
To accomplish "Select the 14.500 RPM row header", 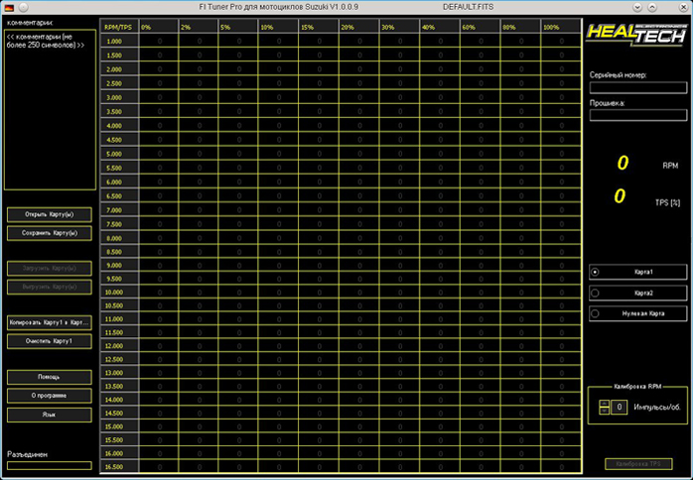I will coord(119,413).
